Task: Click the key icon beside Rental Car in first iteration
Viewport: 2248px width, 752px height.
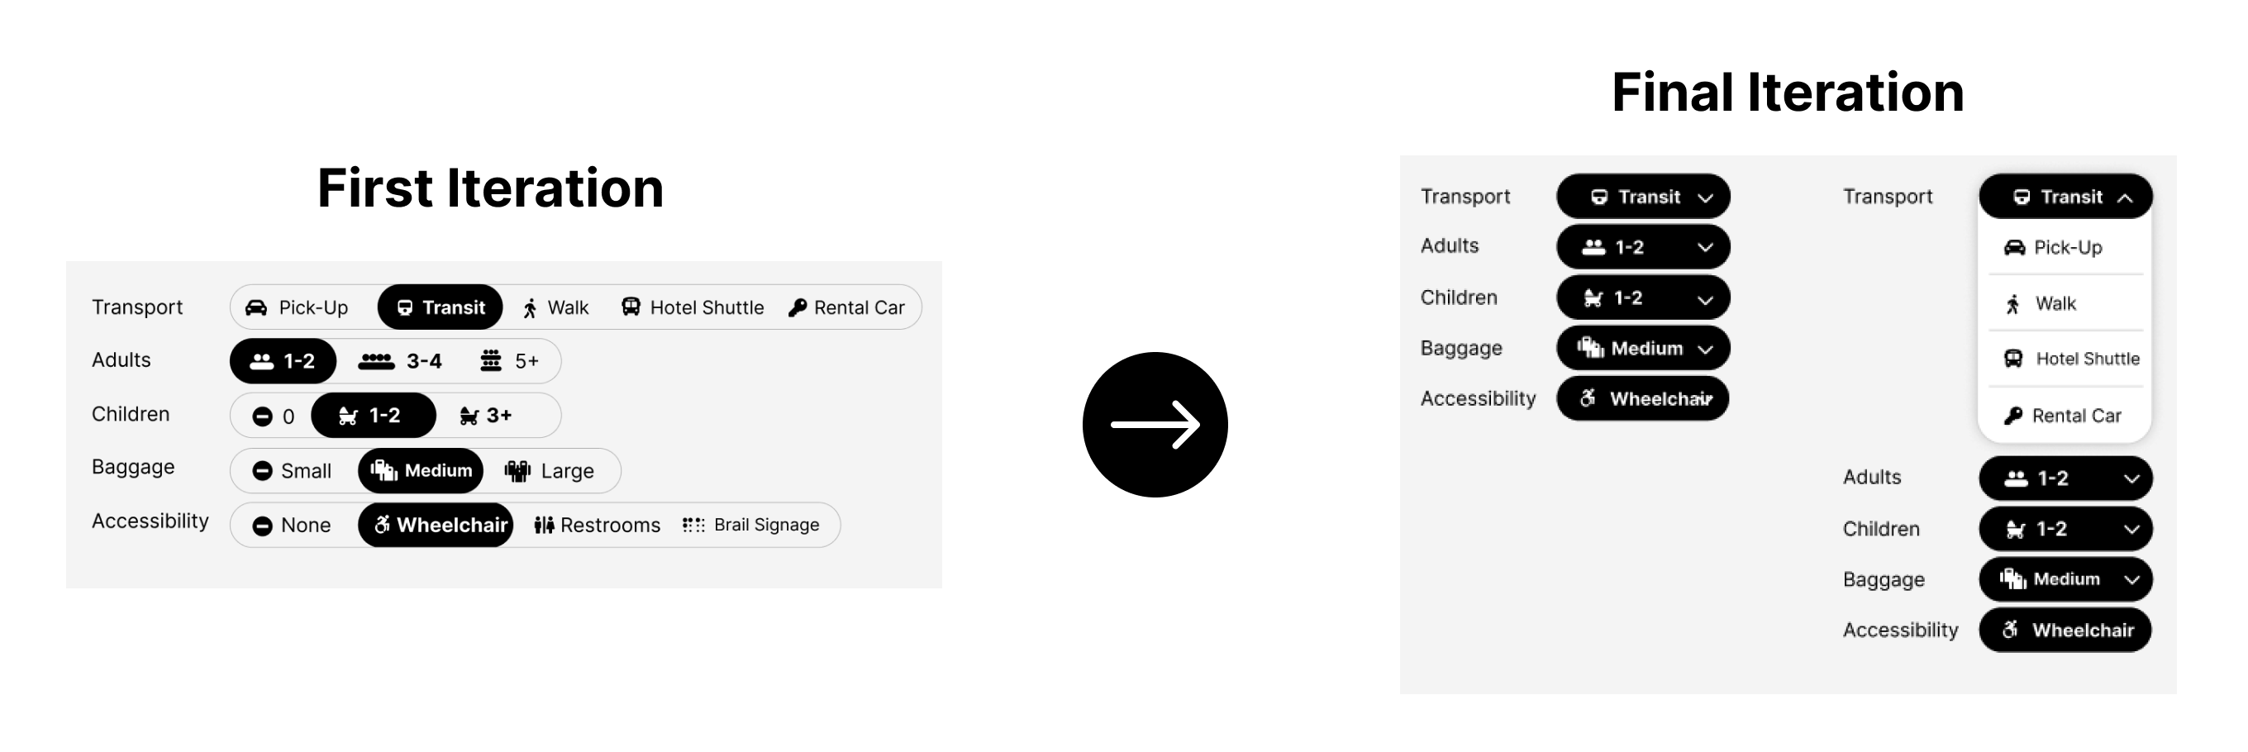Action: point(797,308)
